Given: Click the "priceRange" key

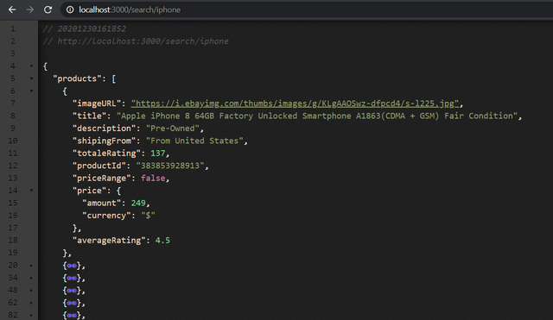Looking at the screenshot, I should point(102,179).
